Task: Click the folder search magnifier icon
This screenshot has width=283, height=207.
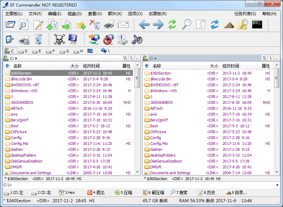Action: [x=243, y=24]
